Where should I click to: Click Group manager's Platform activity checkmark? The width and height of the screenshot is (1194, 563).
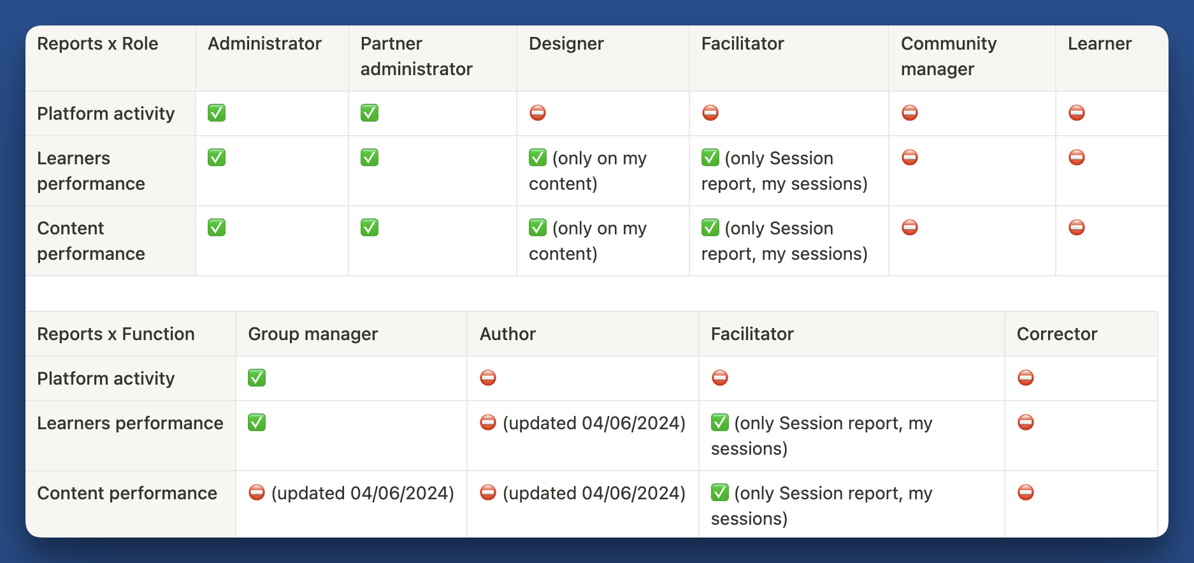point(257,378)
